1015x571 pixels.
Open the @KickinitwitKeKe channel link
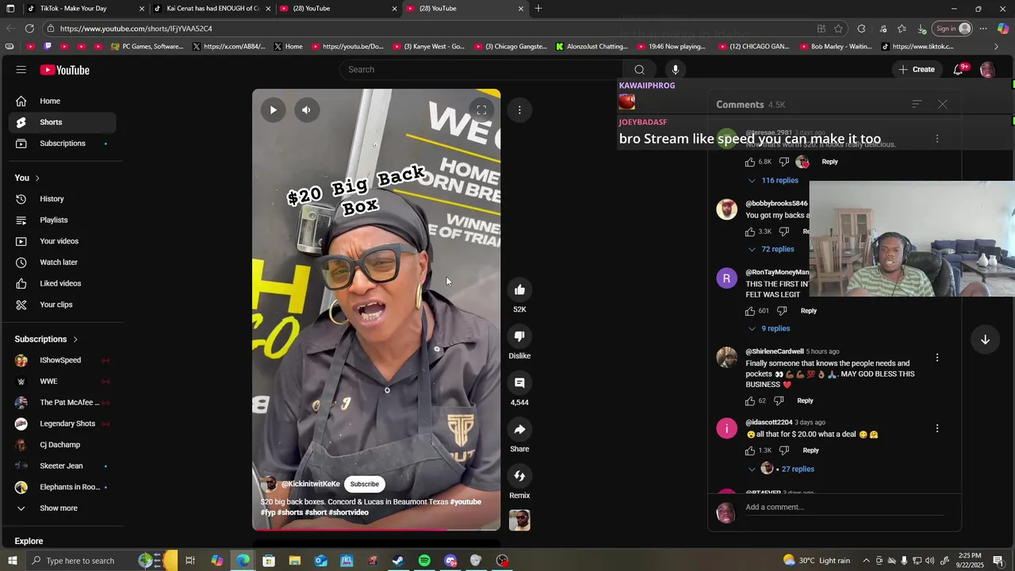(x=311, y=484)
